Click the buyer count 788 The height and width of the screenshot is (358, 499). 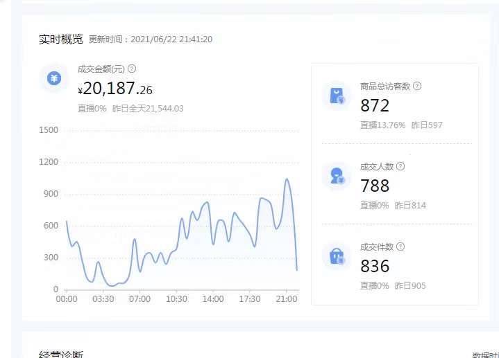pos(375,186)
